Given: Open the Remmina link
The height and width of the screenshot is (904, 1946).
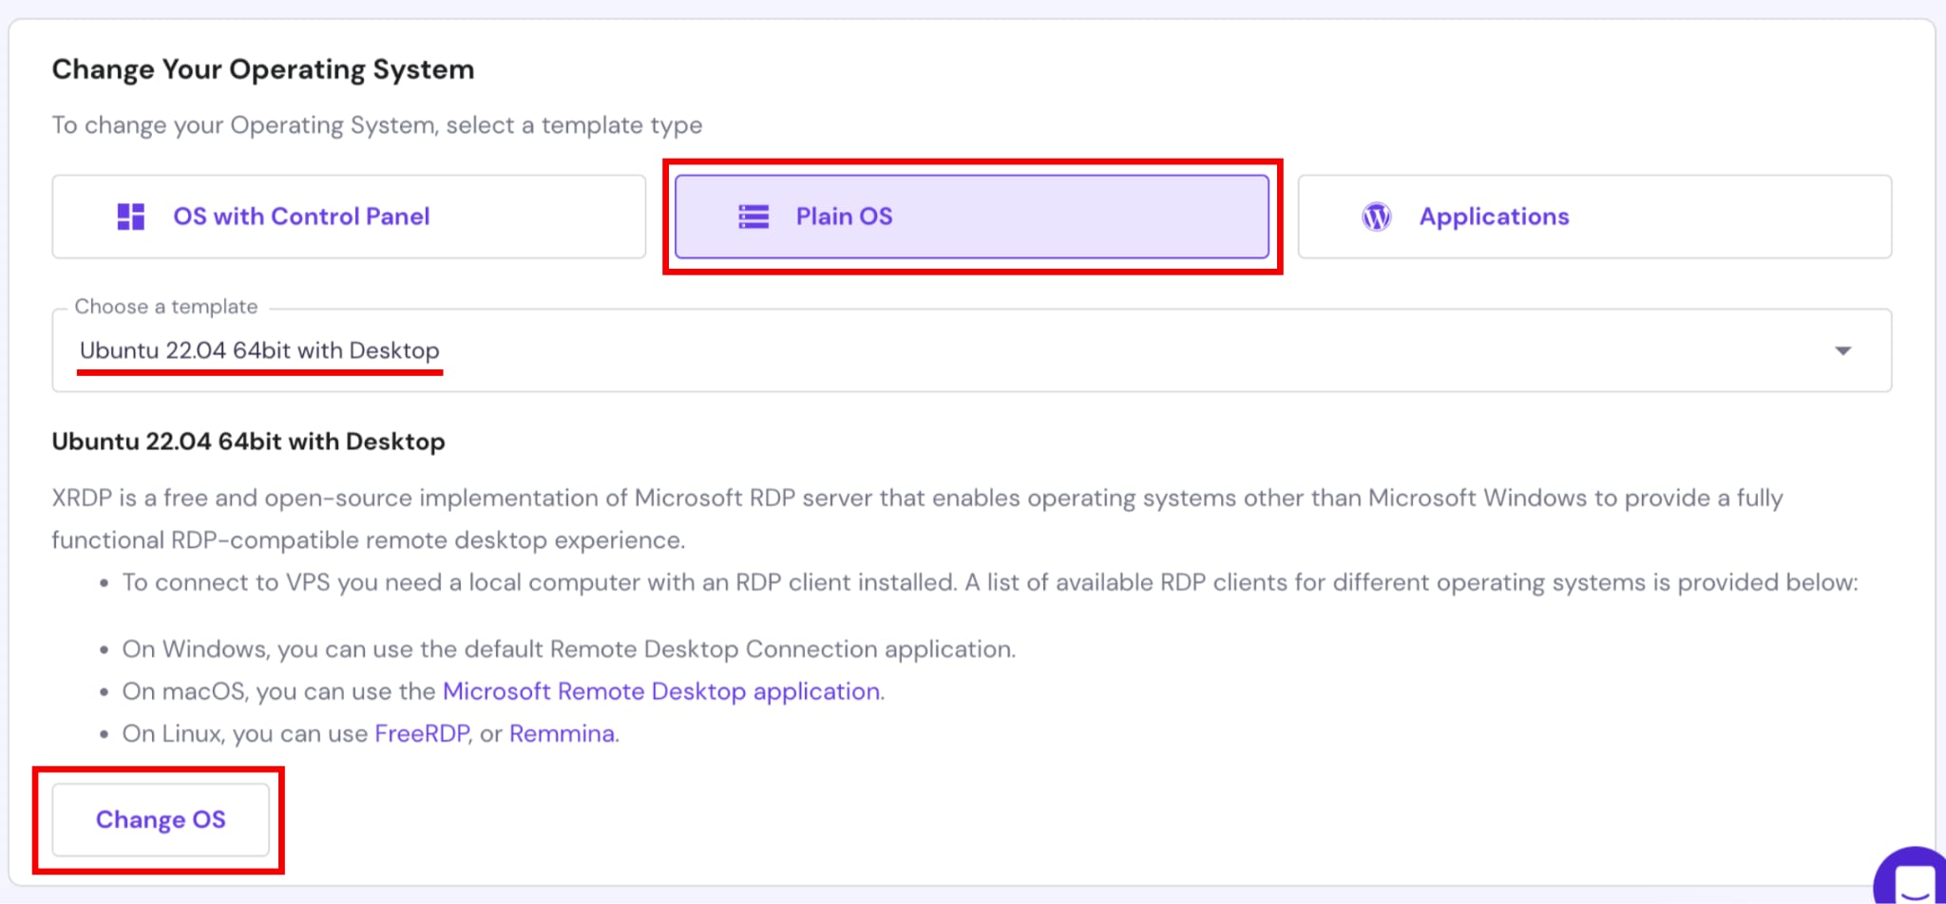Looking at the screenshot, I should [x=562, y=734].
